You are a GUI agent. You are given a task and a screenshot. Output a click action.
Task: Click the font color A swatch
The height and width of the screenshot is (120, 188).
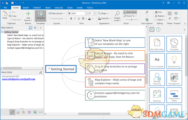[89, 18]
